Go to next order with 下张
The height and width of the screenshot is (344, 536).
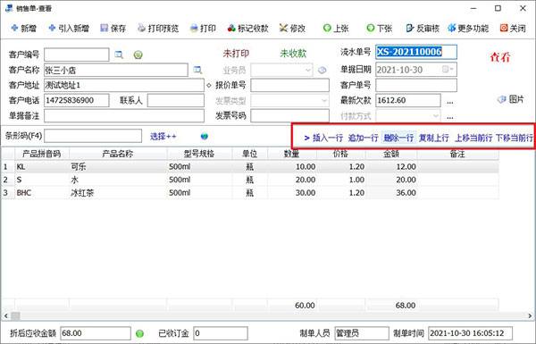(x=379, y=28)
